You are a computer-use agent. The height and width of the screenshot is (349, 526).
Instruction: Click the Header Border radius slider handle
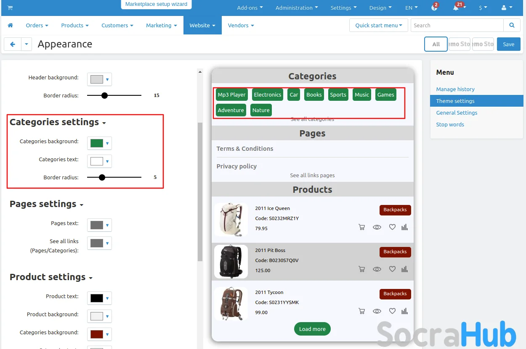(105, 95)
